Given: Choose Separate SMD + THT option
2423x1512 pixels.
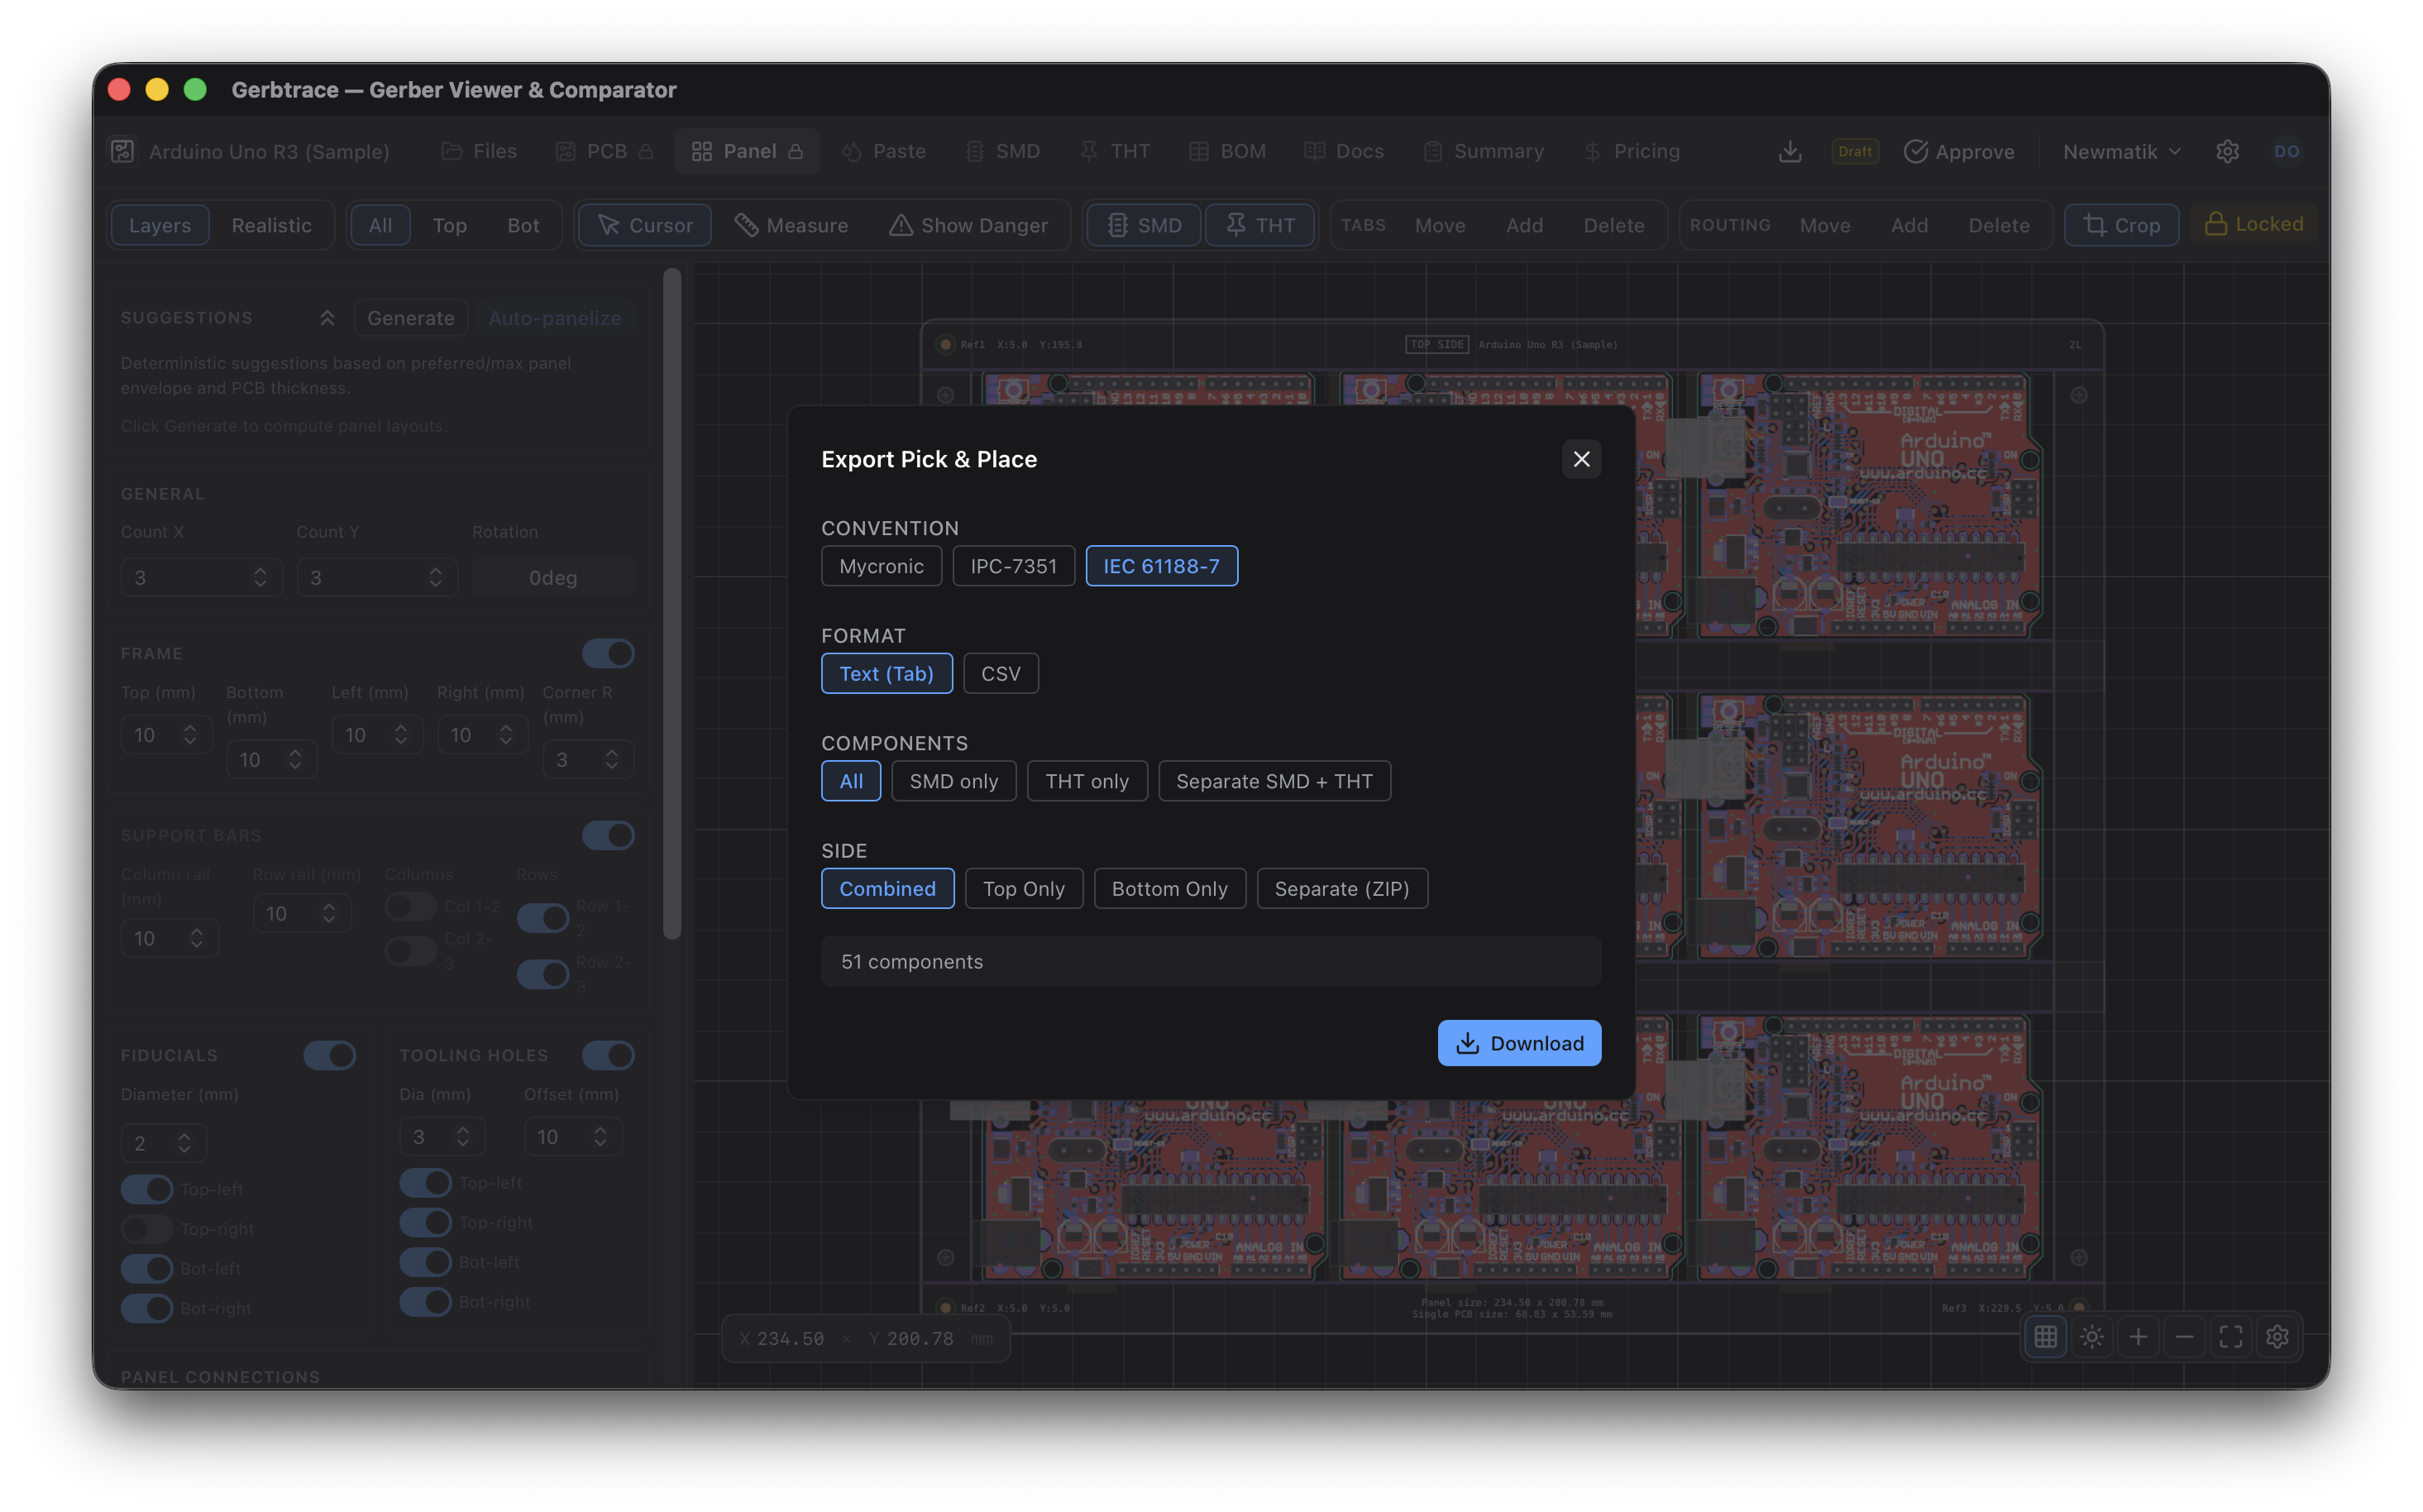Looking at the screenshot, I should coord(1274,781).
